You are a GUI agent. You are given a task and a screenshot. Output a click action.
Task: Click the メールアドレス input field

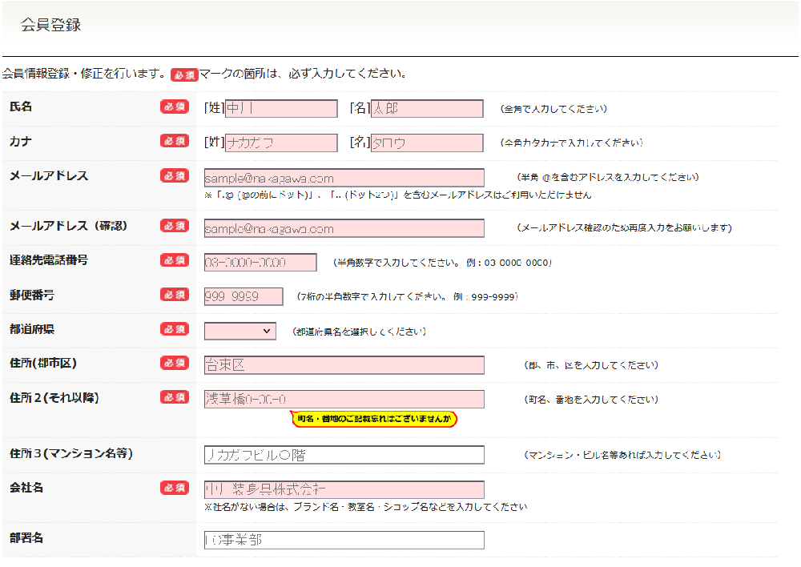pos(344,178)
